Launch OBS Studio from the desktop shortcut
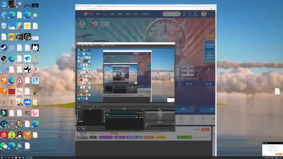 click(x=4, y=59)
